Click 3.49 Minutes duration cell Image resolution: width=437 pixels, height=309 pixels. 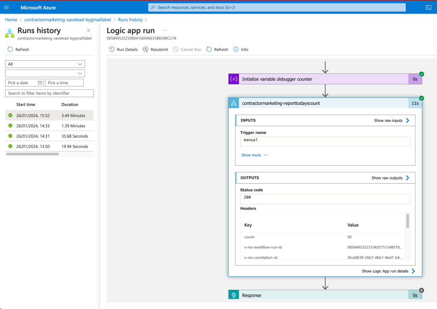pos(73,115)
